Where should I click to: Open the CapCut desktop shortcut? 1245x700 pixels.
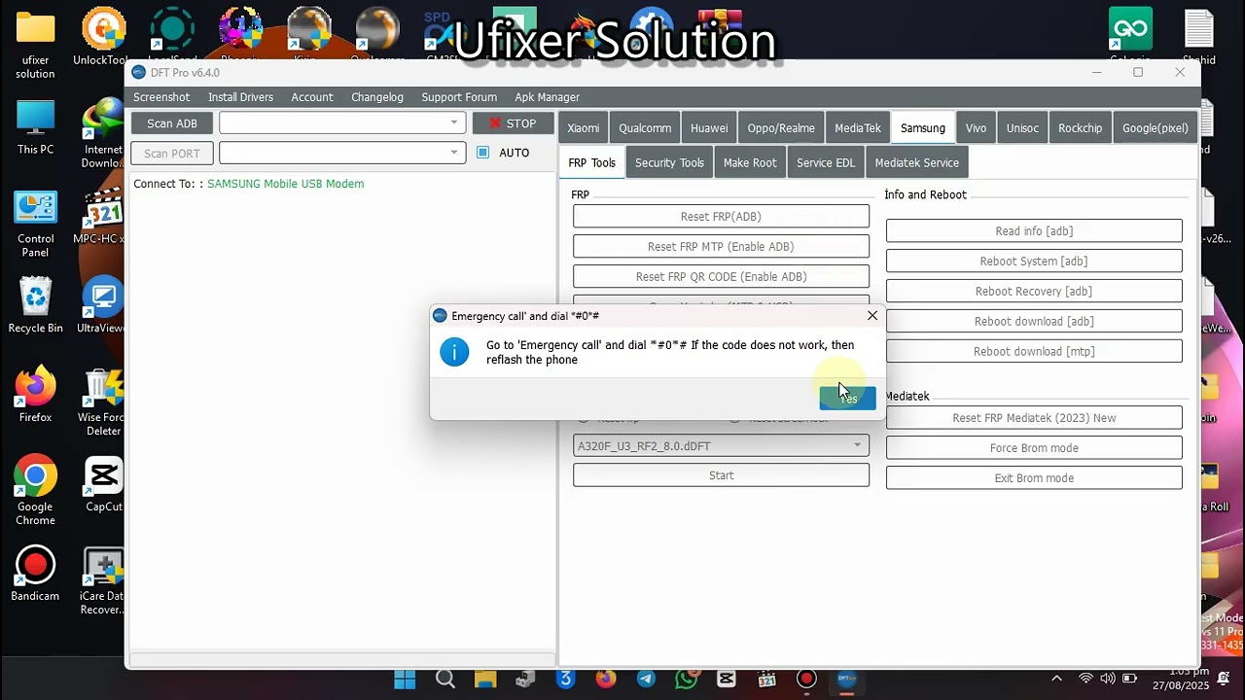click(103, 484)
